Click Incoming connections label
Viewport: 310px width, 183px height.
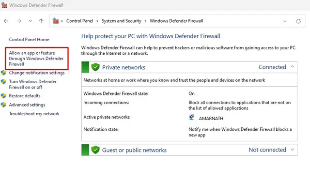106,103
